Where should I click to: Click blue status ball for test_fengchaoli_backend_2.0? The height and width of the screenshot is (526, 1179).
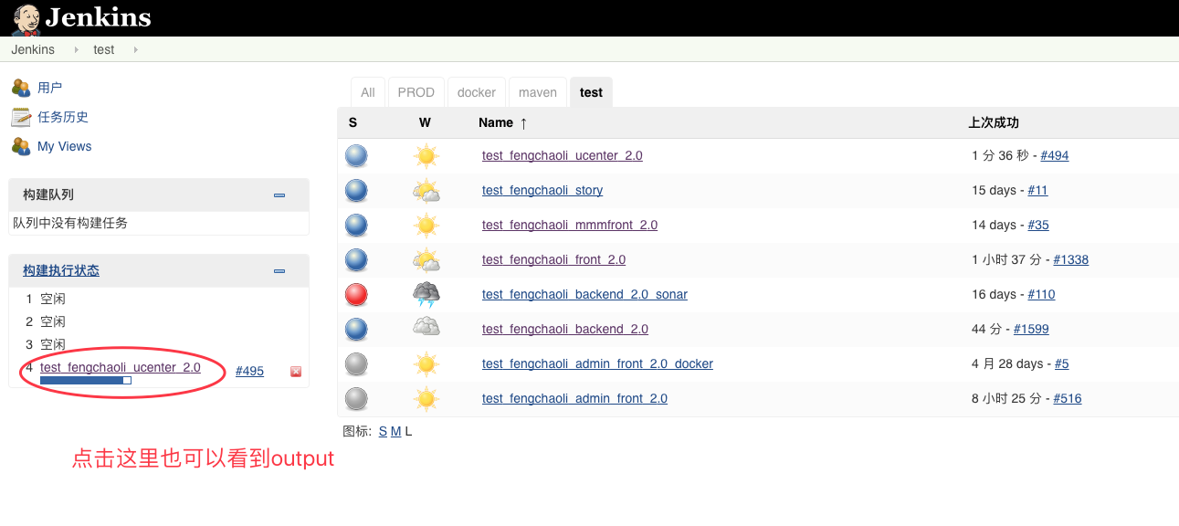point(356,329)
